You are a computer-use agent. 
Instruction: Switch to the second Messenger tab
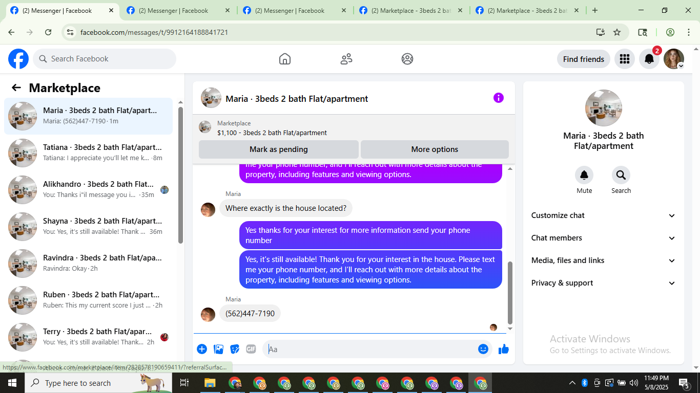pyautogui.click(x=178, y=10)
